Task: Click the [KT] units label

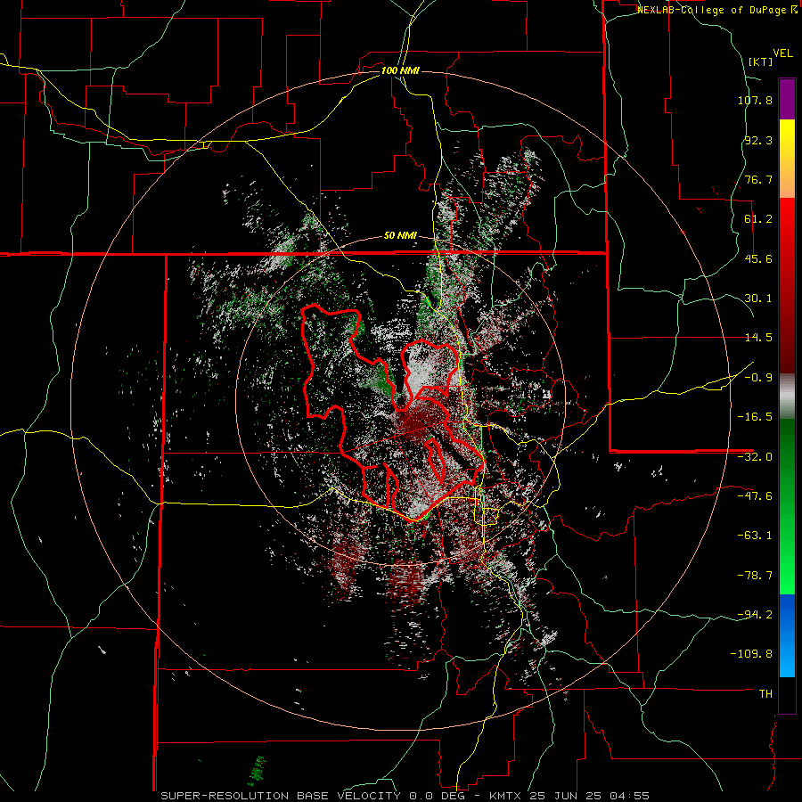Action: [761, 61]
